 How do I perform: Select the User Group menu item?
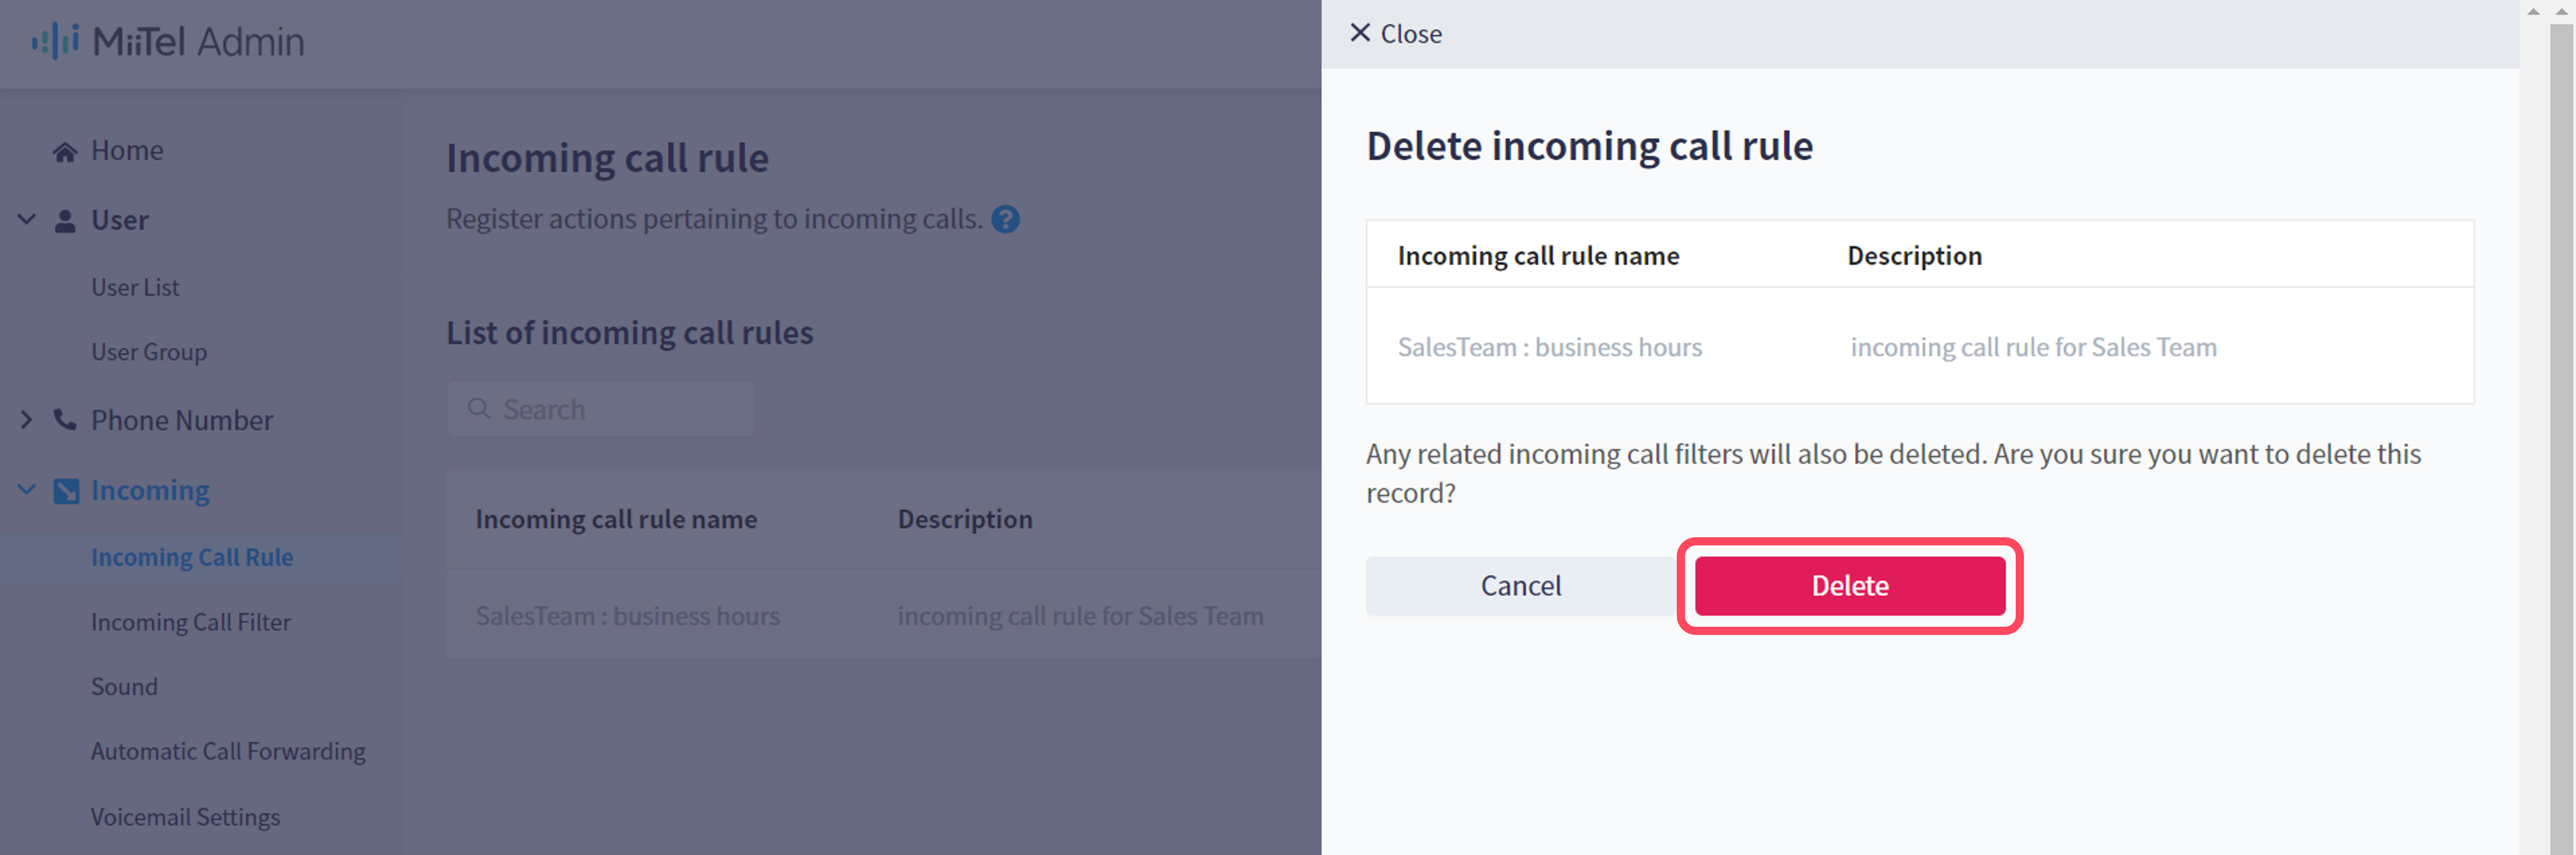coord(149,353)
